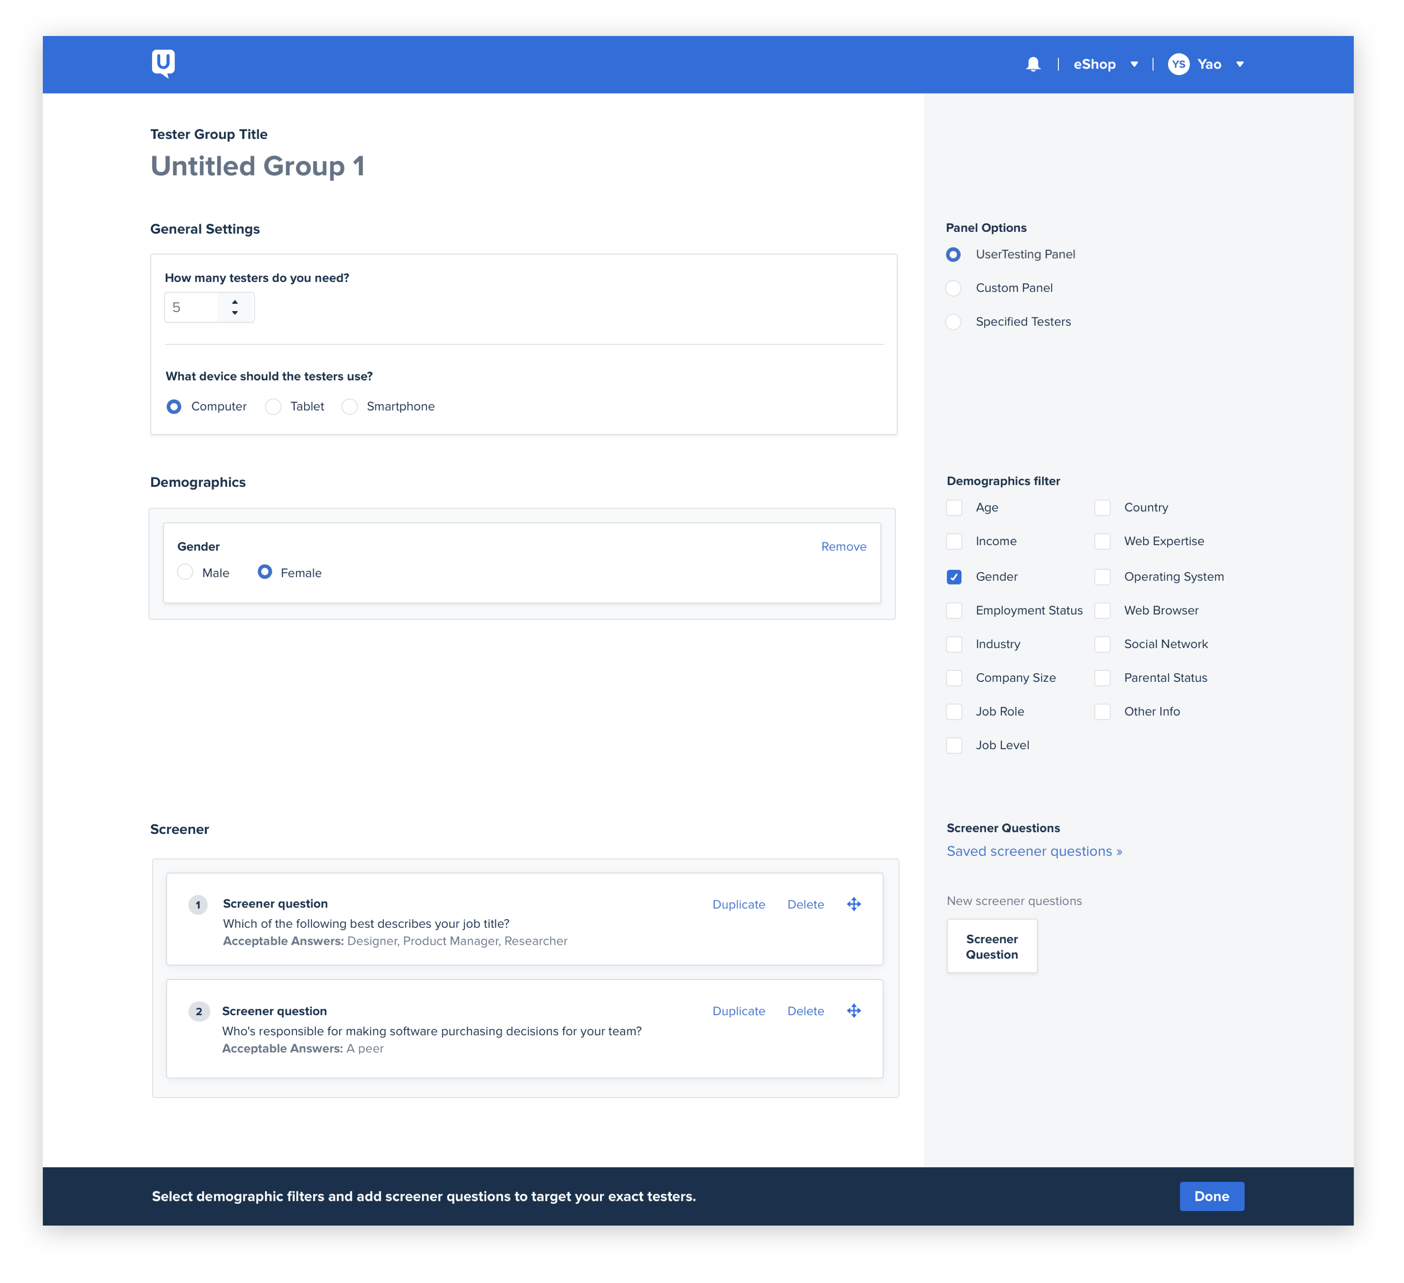Screen dimensions: 1404x1283
Task: Click the 'Acceptable Answers: A peer' text
Action: click(303, 1048)
